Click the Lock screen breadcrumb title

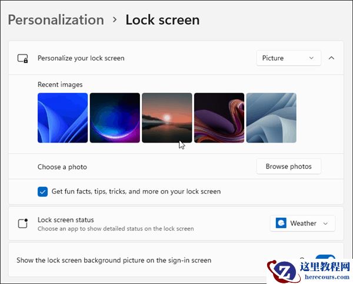pyautogui.click(x=162, y=20)
